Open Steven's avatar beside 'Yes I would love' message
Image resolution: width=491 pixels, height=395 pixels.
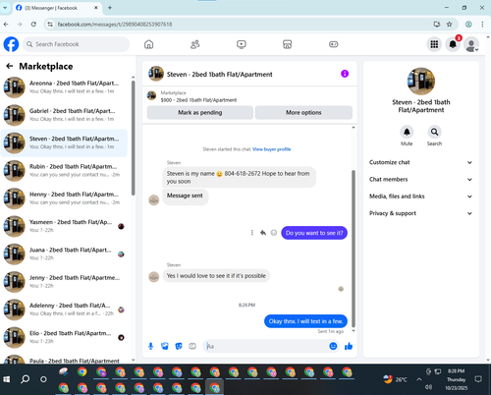[x=154, y=277]
